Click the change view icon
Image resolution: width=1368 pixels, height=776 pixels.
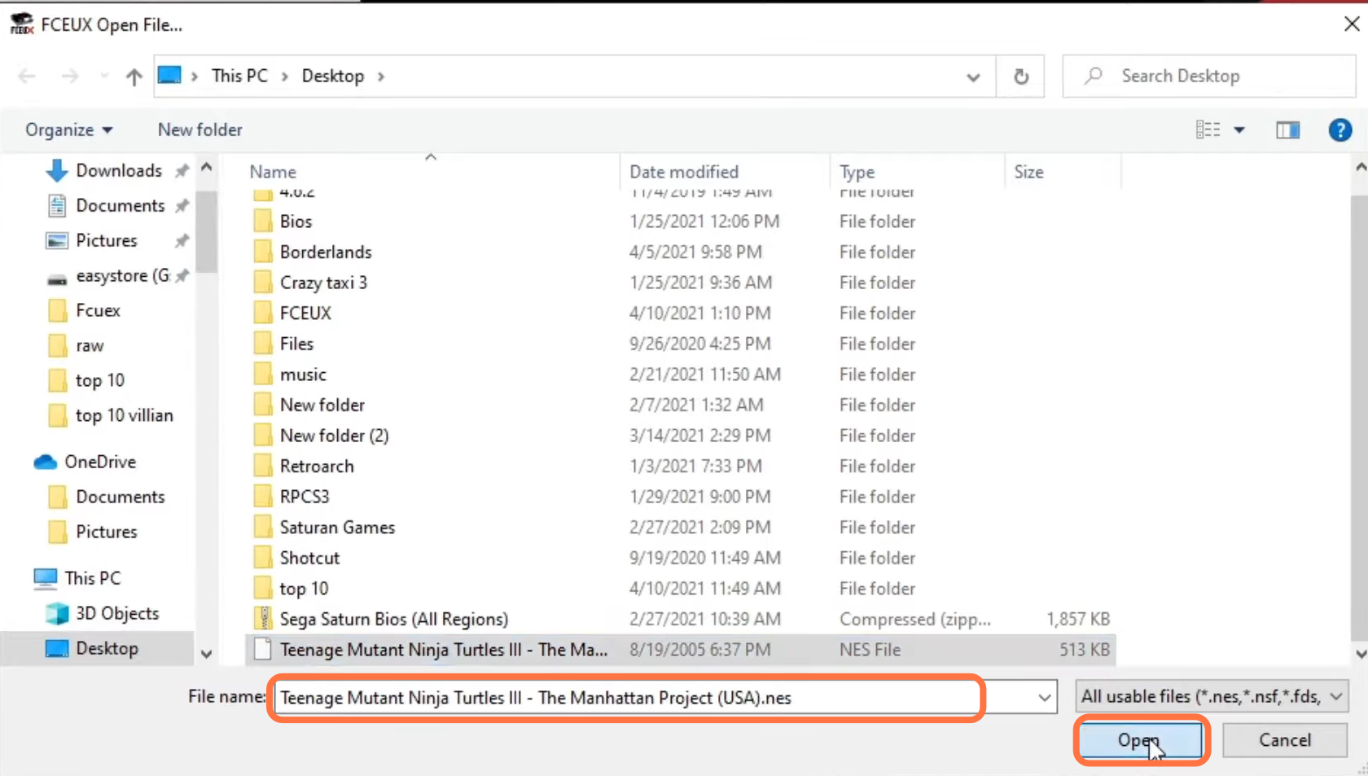coord(1208,129)
